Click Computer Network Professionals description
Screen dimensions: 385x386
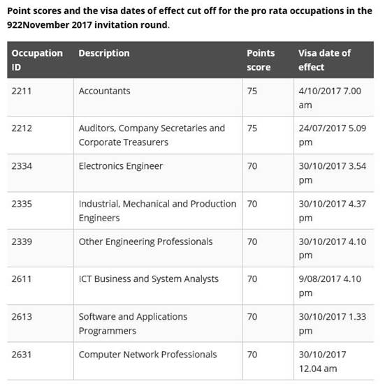pos(147,355)
